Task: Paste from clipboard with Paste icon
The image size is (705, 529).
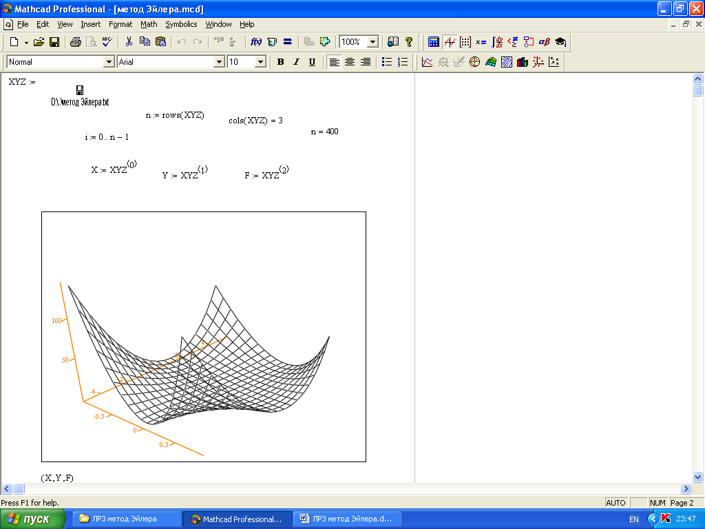Action: (x=160, y=42)
